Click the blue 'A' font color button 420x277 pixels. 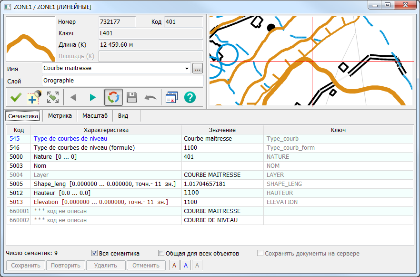tap(186, 266)
